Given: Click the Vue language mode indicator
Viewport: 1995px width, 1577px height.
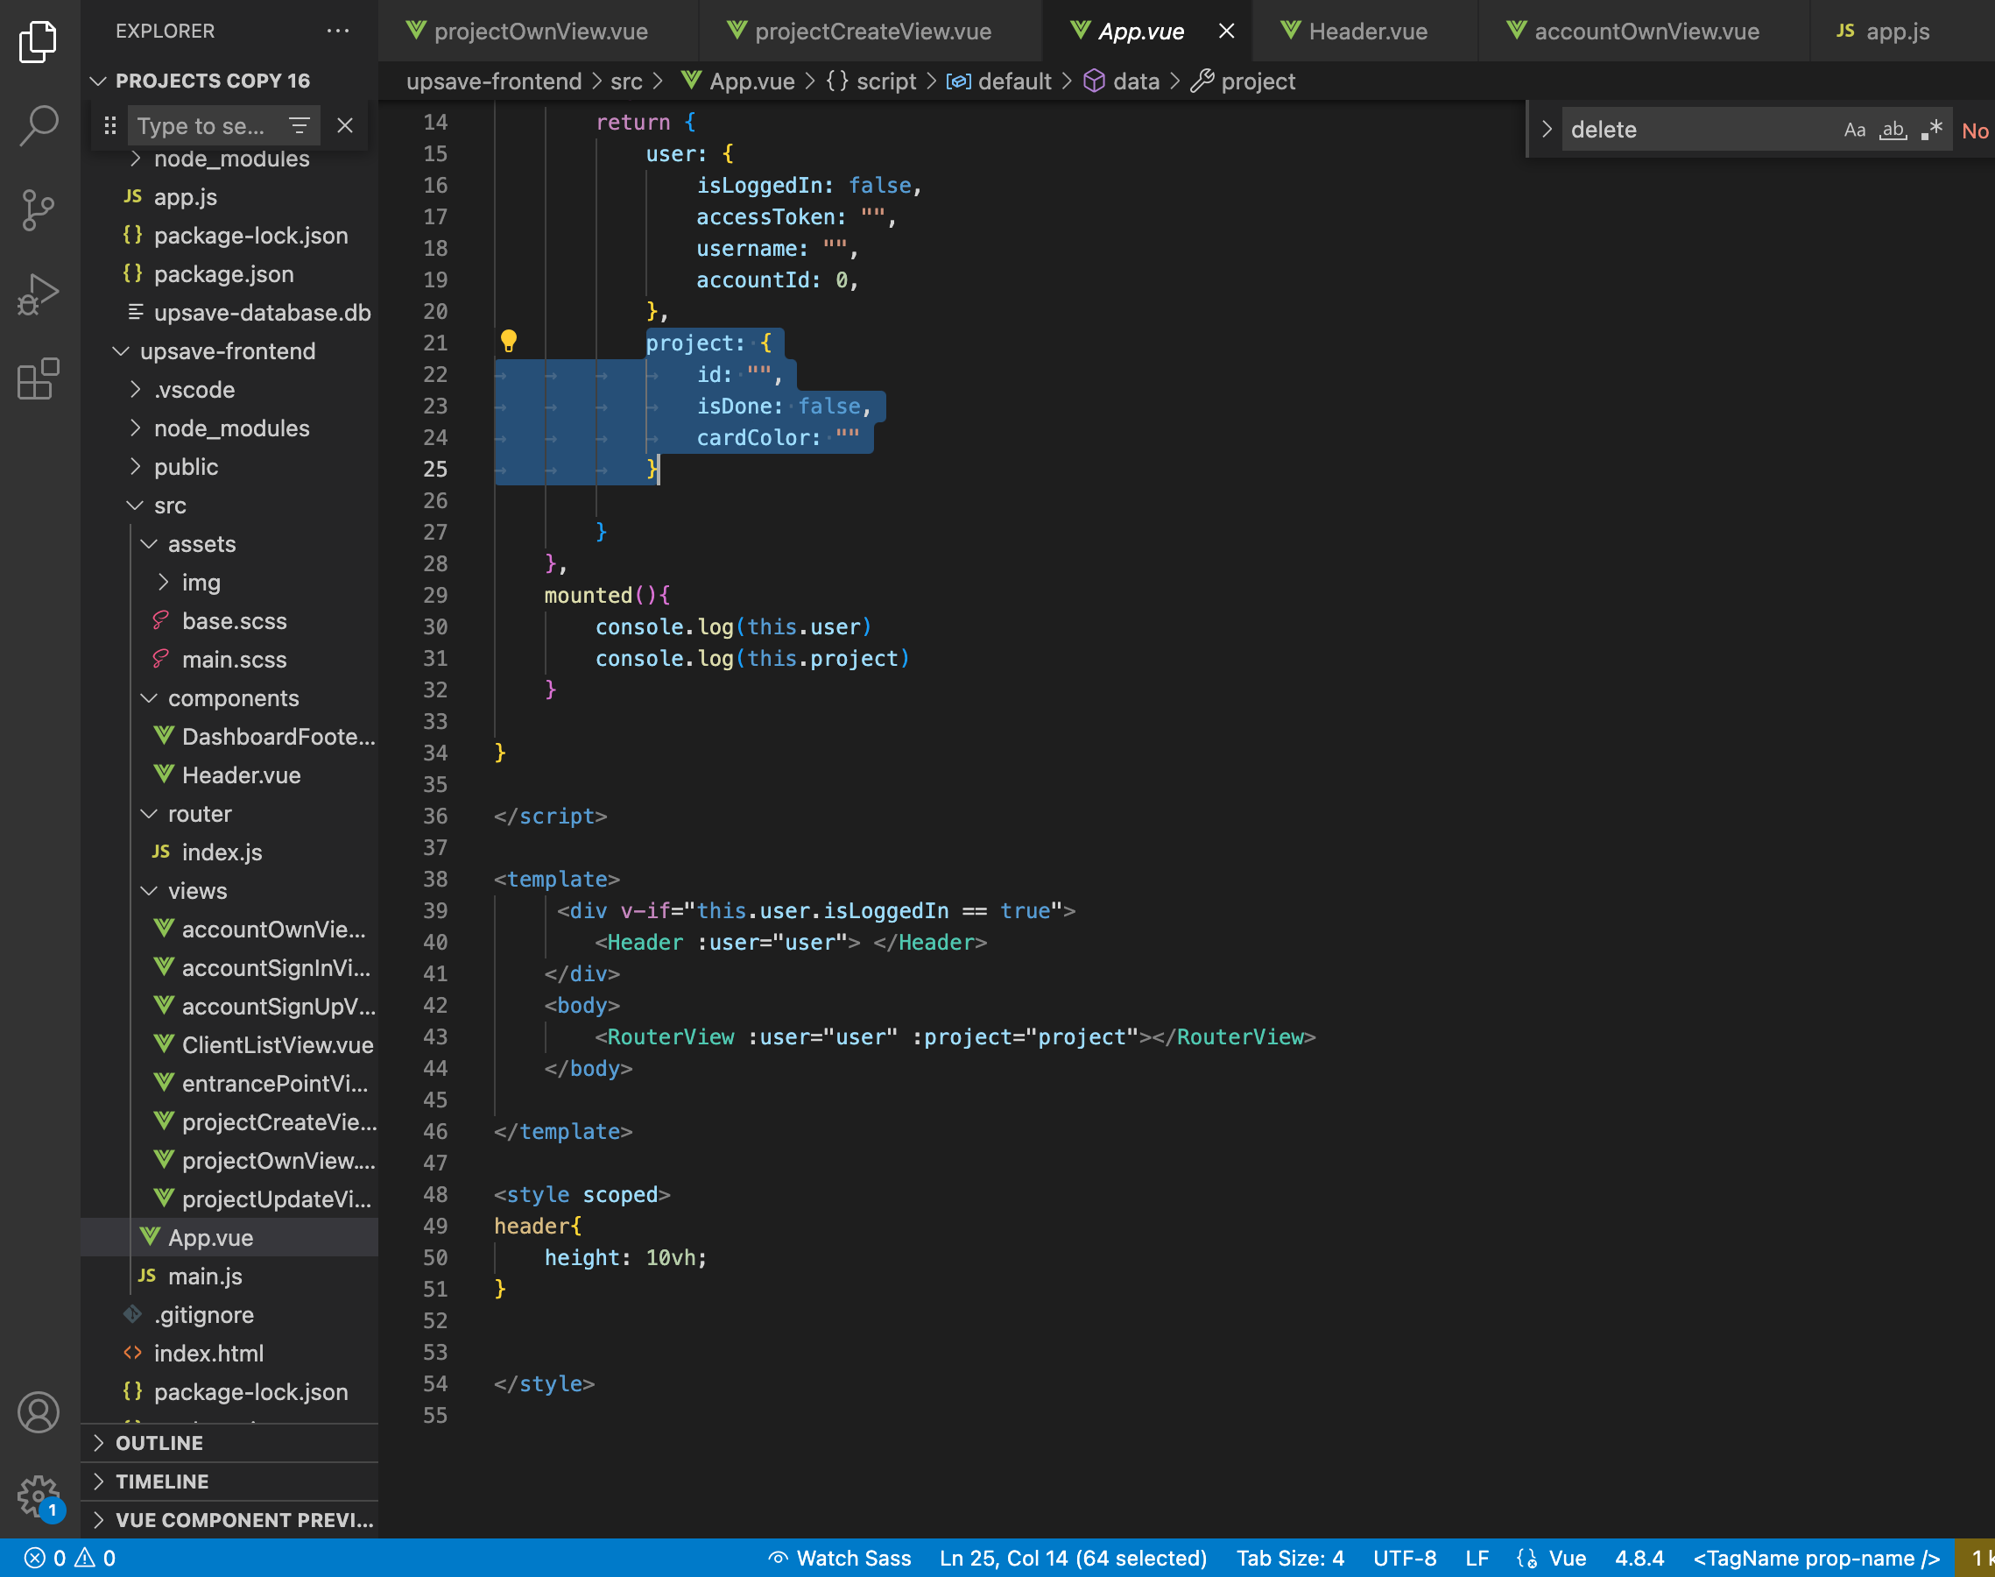Looking at the screenshot, I should point(1567,1559).
